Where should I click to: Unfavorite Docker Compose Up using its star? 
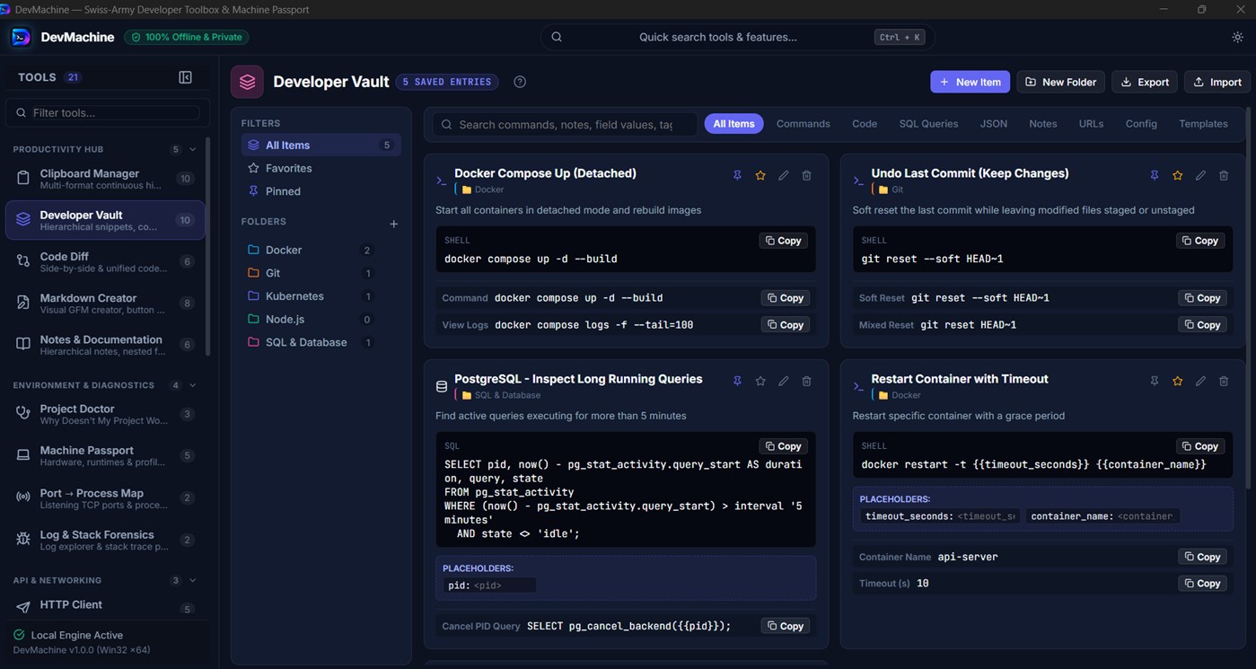pos(760,176)
